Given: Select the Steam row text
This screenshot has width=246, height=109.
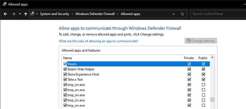Looking at the screenshot, I should pos(72,64).
